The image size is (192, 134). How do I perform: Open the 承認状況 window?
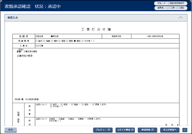pyautogui.click(x=147, y=130)
